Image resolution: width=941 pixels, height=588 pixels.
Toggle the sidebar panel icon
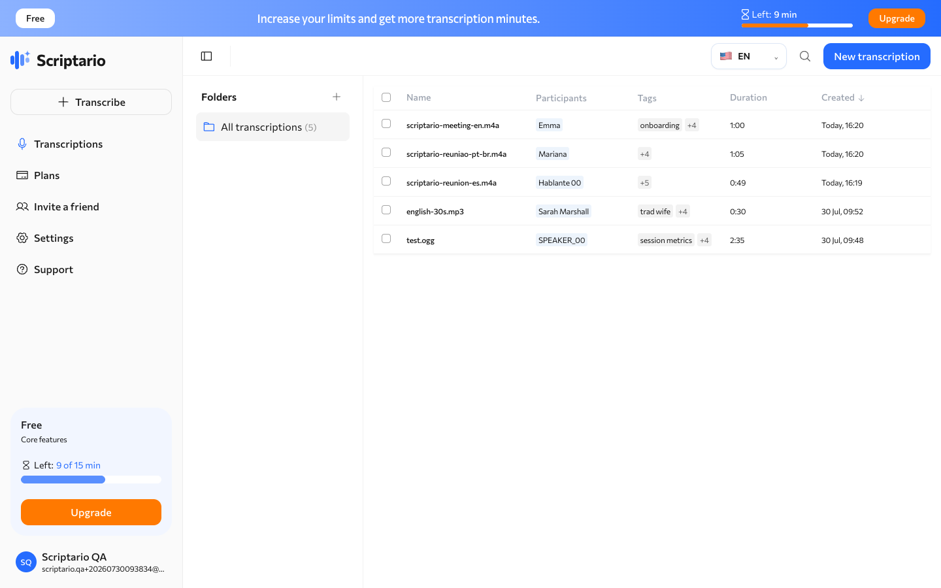click(x=206, y=56)
